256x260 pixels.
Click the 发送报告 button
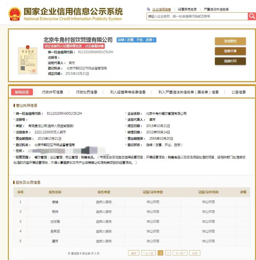click(230, 41)
